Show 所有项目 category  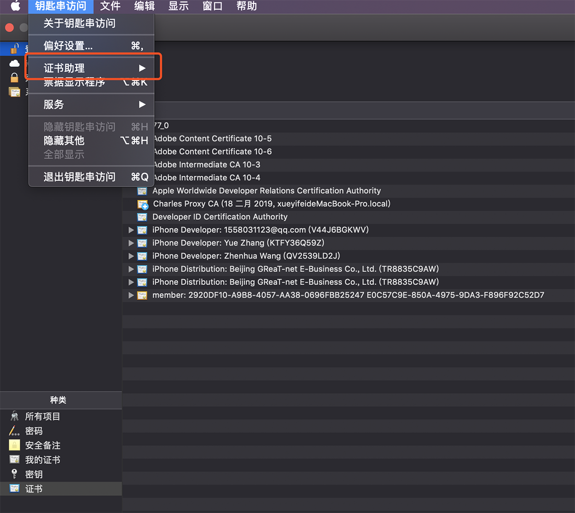[x=61, y=416]
